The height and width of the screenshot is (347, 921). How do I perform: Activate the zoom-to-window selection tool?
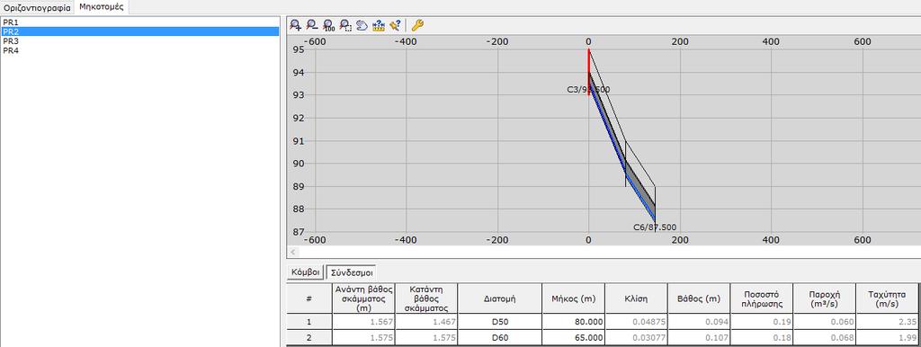click(x=345, y=25)
